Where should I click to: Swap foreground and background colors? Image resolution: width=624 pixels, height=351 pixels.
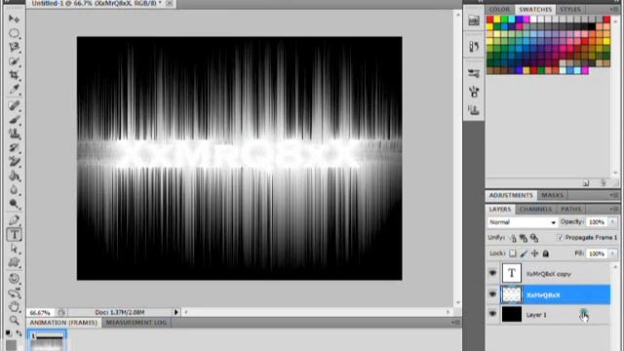pos(19,333)
